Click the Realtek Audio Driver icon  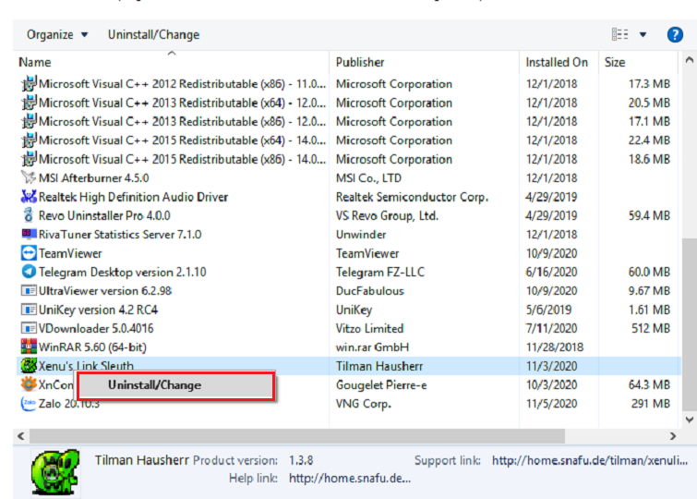coord(28,197)
